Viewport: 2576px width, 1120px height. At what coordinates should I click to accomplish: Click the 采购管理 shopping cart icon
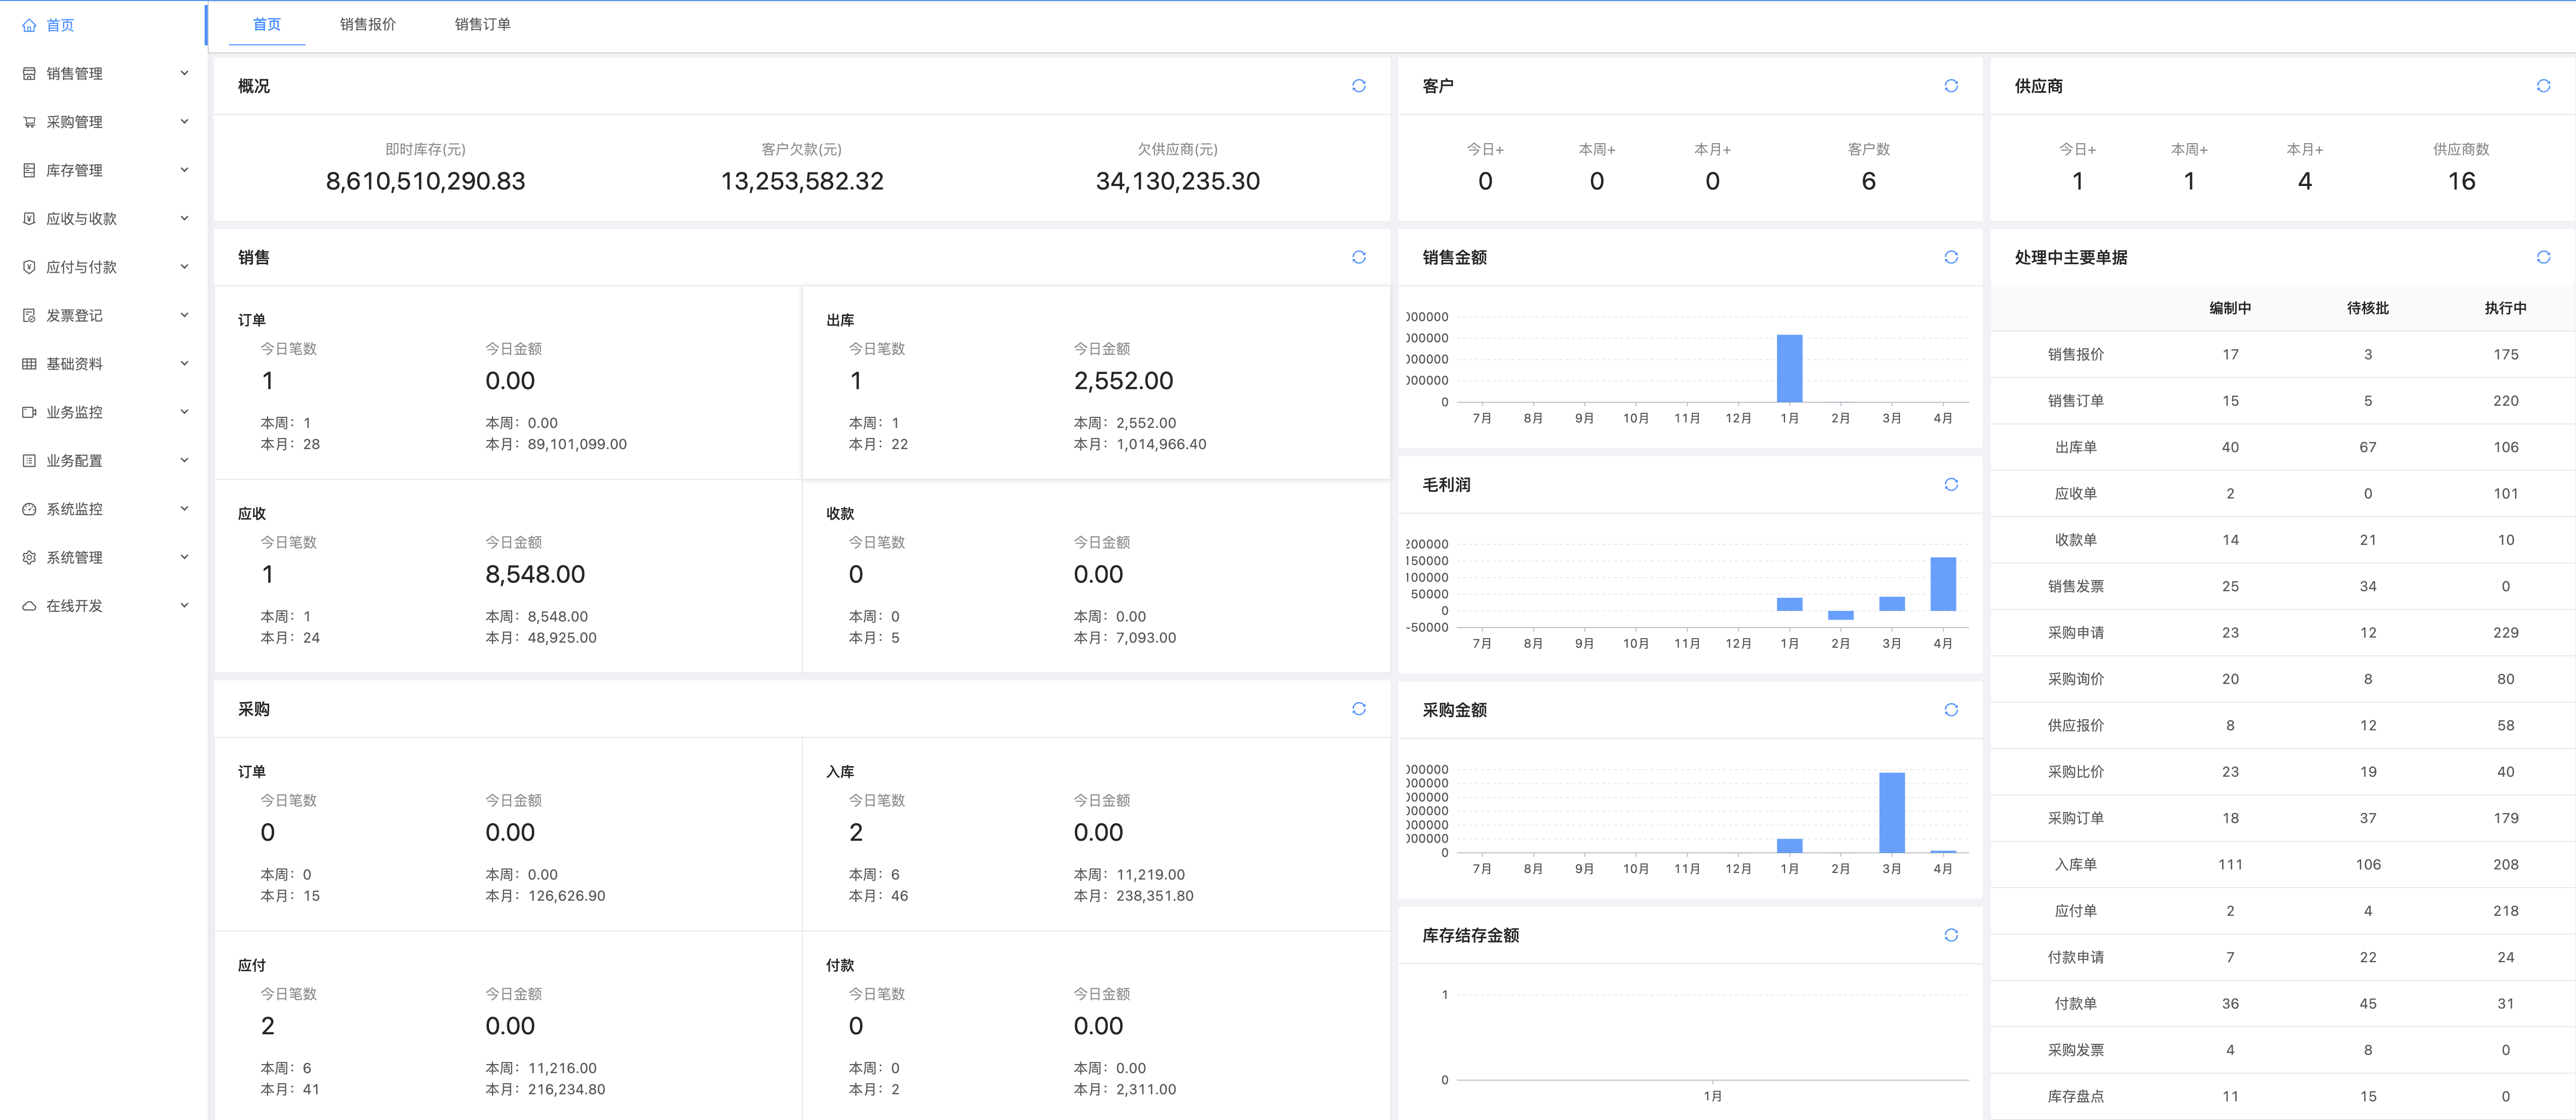pos(29,122)
